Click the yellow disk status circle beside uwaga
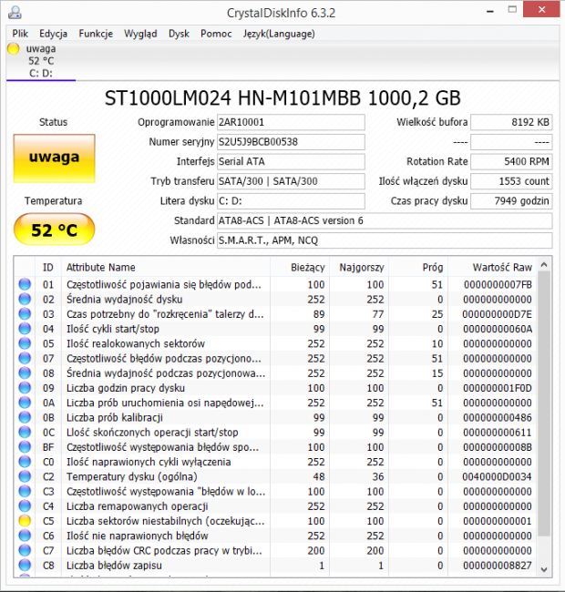This screenshot has height=592, width=565. [14, 48]
